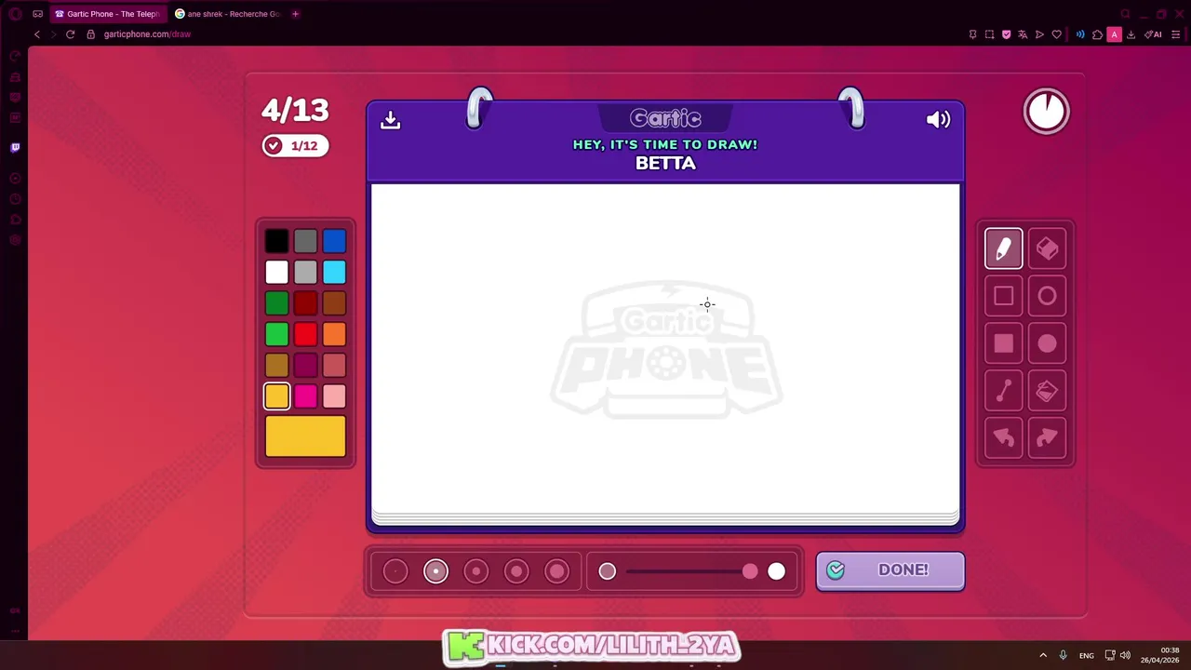Pick the salmon color swatch

click(x=334, y=366)
